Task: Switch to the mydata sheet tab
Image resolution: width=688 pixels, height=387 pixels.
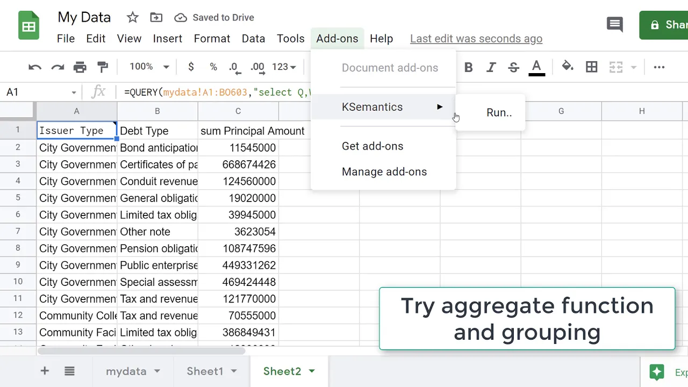Action: (x=126, y=371)
